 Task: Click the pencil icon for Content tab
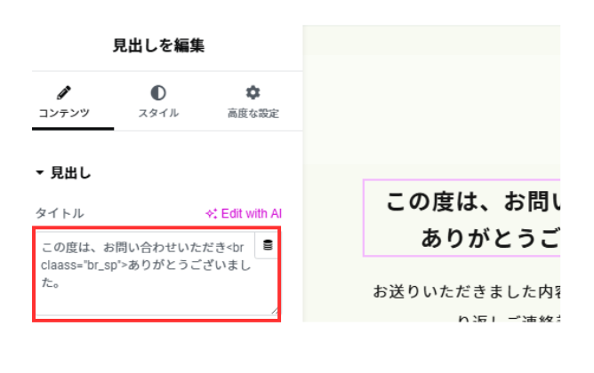pos(64,92)
